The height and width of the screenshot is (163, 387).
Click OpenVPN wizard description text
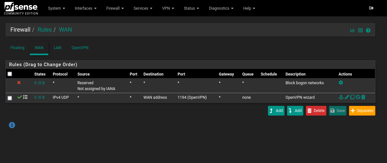click(300, 97)
